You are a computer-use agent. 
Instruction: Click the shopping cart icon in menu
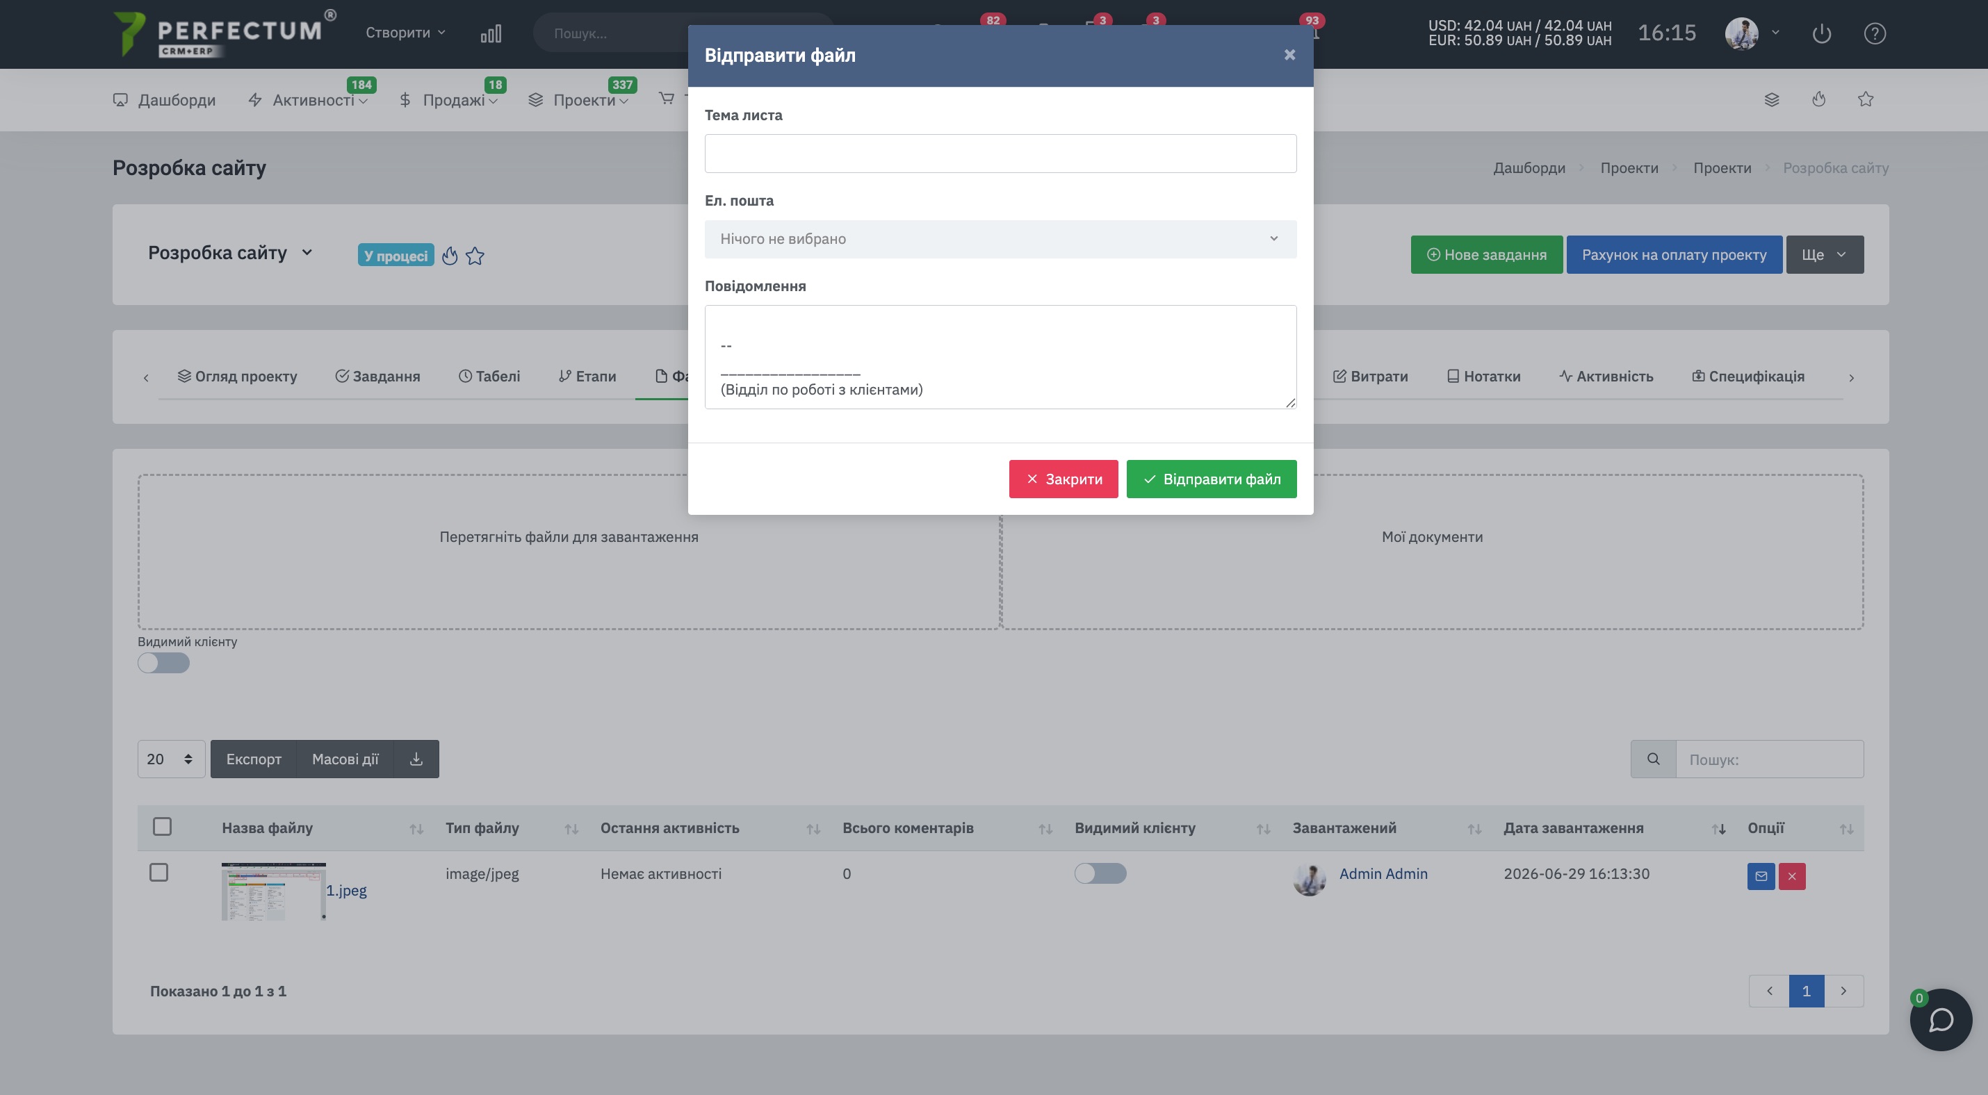click(666, 99)
